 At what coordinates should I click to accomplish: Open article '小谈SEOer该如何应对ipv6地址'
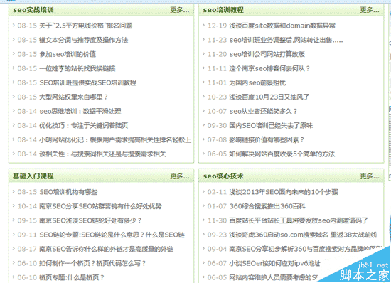pyautogui.click(x=275, y=263)
